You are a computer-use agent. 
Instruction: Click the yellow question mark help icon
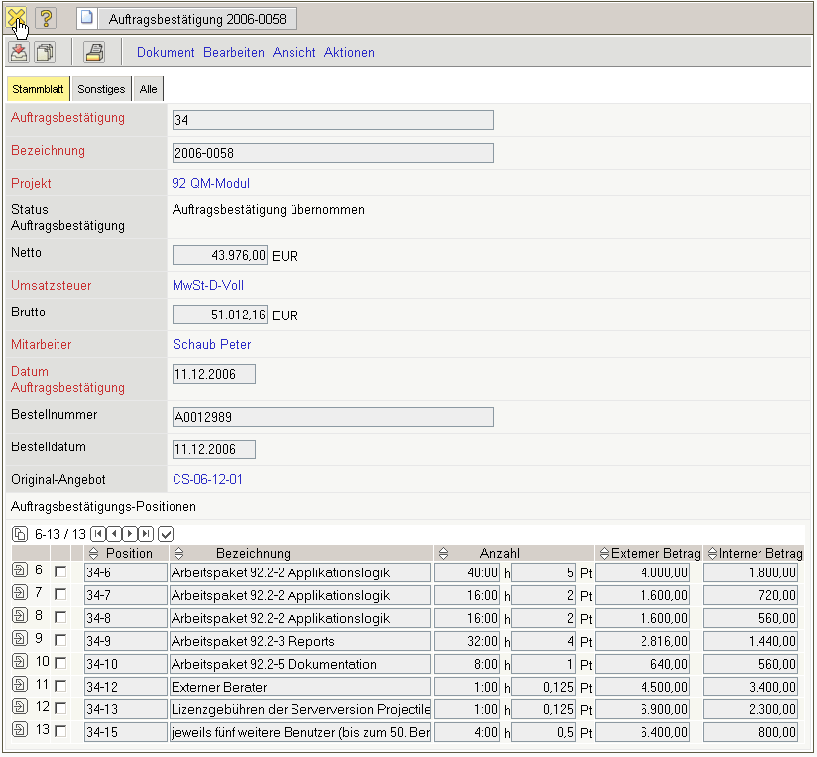(46, 18)
